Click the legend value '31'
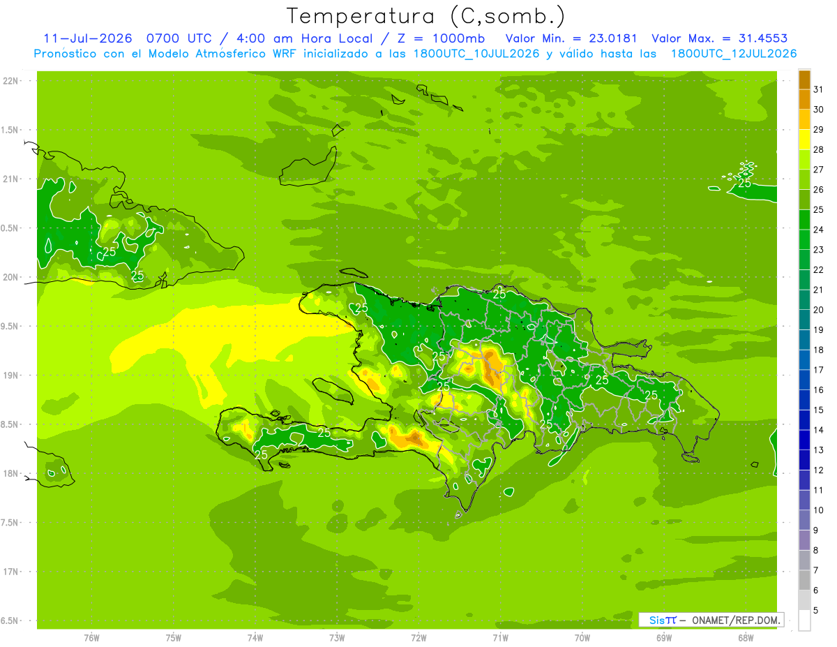This screenshot has width=837, height=647. pyautogui.click(x=819, y=89)
